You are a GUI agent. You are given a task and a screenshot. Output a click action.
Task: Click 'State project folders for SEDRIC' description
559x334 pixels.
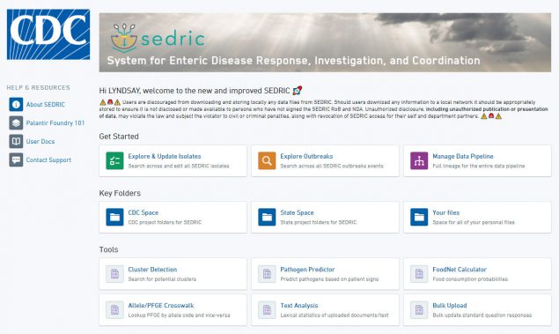click(x=319, y=222)
